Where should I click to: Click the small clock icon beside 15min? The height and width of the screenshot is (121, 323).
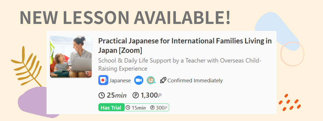pyautogui.click(x=128, y=108)
